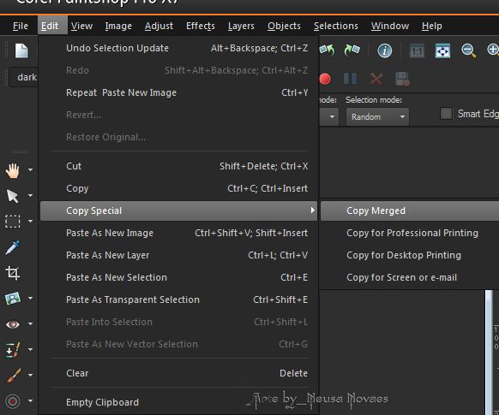Click Copy Special submenu entry

pos(179,210)
